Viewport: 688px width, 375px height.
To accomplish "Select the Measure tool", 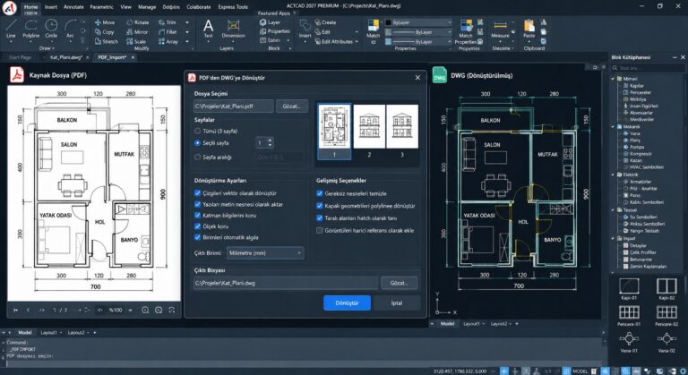I will pyautogui.click(x=500, y=29).
